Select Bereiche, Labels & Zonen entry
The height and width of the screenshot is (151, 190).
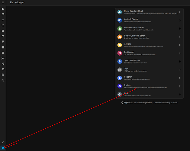[x=136, y=37]
